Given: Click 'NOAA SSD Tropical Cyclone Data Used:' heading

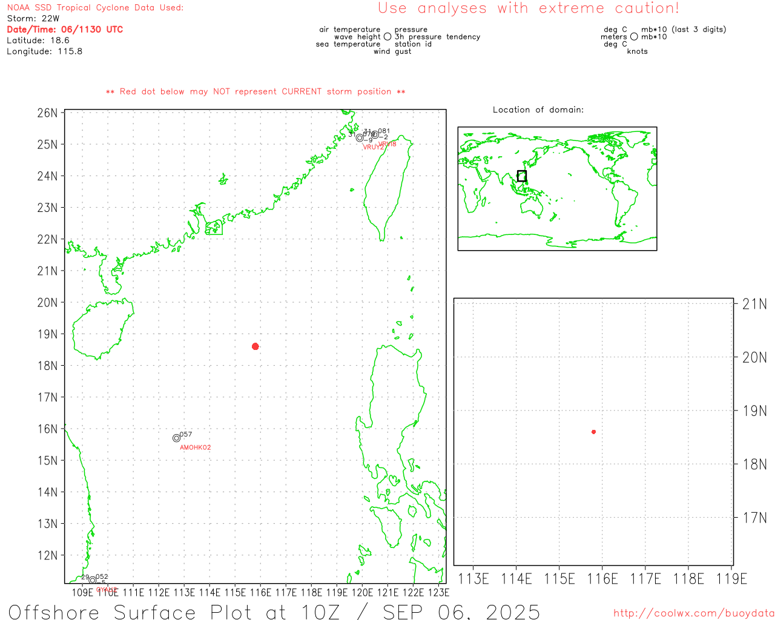Looking at the screenshot, I should pyautogui.click(x=95, y=8).
